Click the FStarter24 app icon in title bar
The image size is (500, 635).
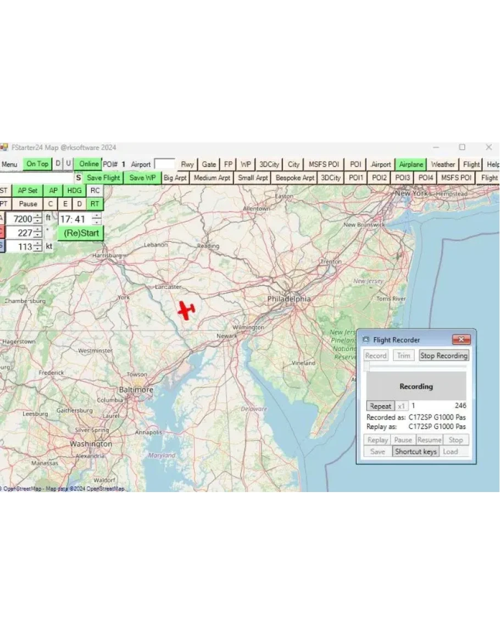(4, 147)
